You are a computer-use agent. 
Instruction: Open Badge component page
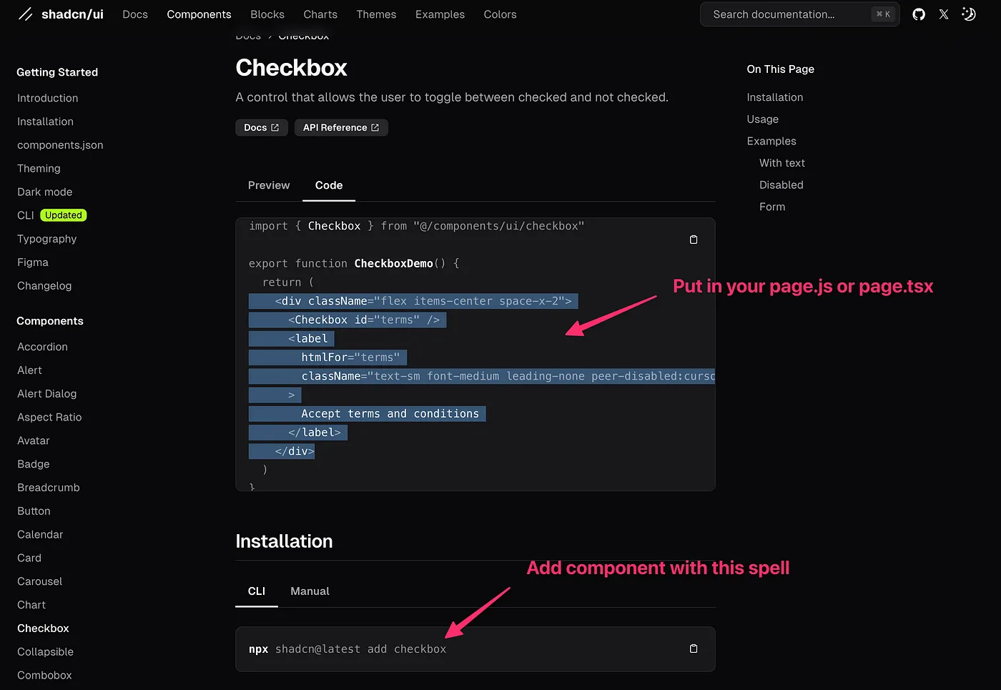click(x=34, y=464)
